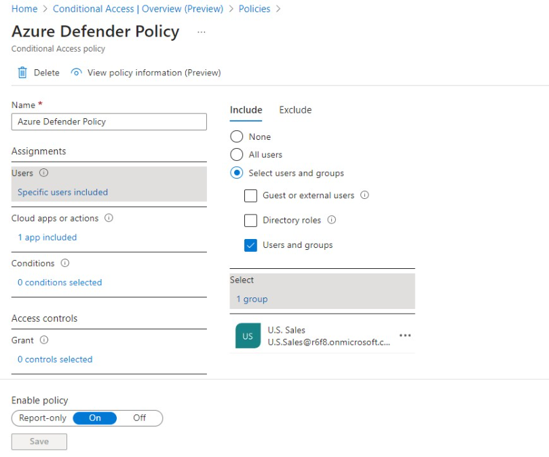
Task: Open 0 conditions selected link
Action: [x=60, y=282]
